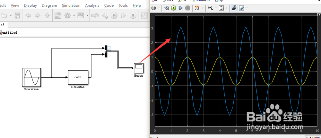Open the Help menu in Simulink

click(x=137, y=5)
